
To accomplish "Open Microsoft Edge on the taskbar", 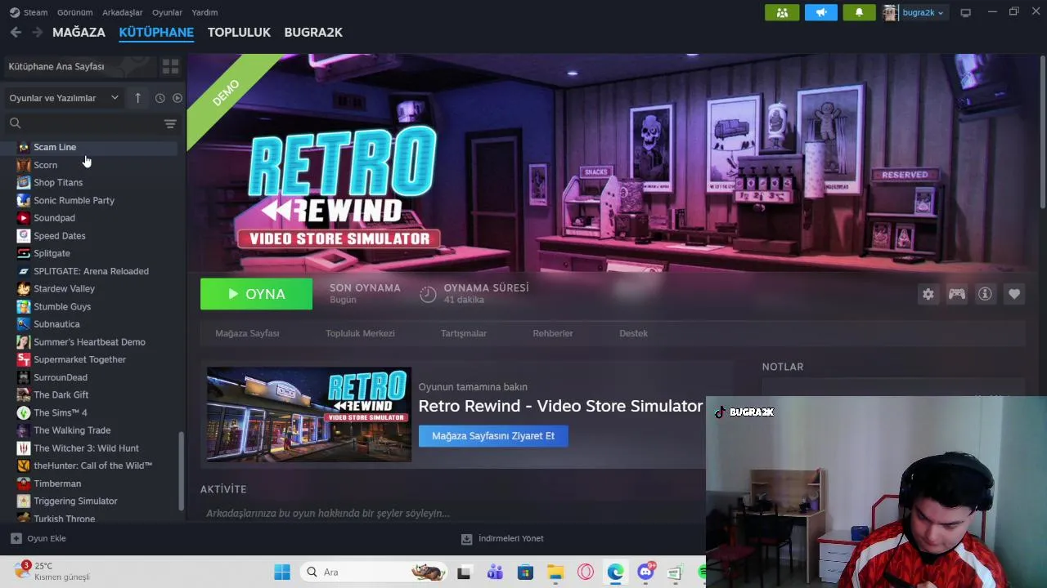I will (x=615, y=572).
